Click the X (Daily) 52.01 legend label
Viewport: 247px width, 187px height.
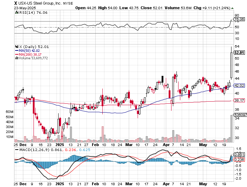(x=34, y=47)
